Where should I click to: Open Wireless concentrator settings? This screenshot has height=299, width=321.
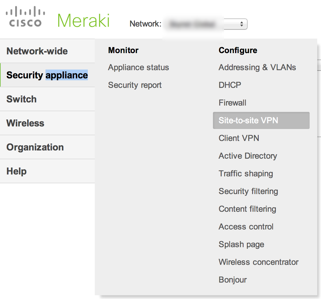258,262
